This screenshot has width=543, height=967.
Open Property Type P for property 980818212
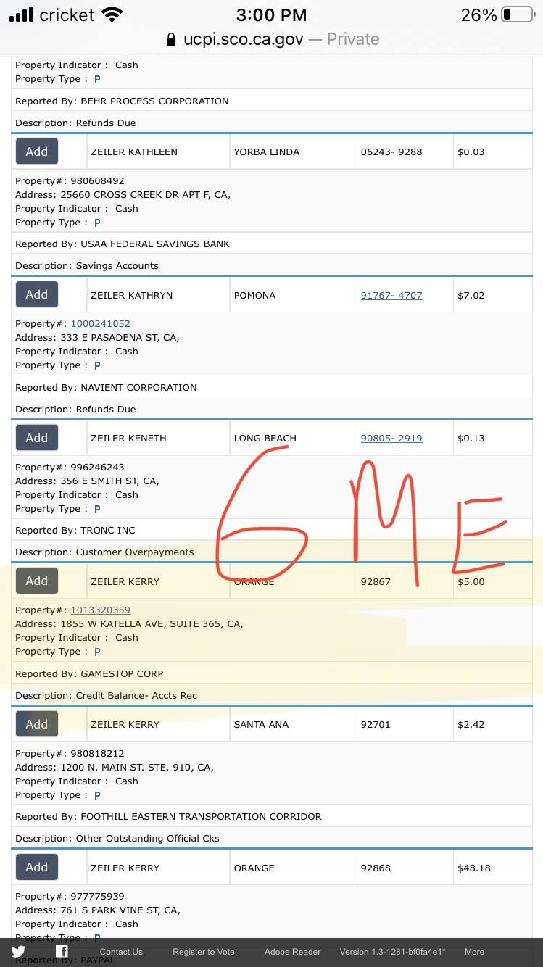[97, 795]
